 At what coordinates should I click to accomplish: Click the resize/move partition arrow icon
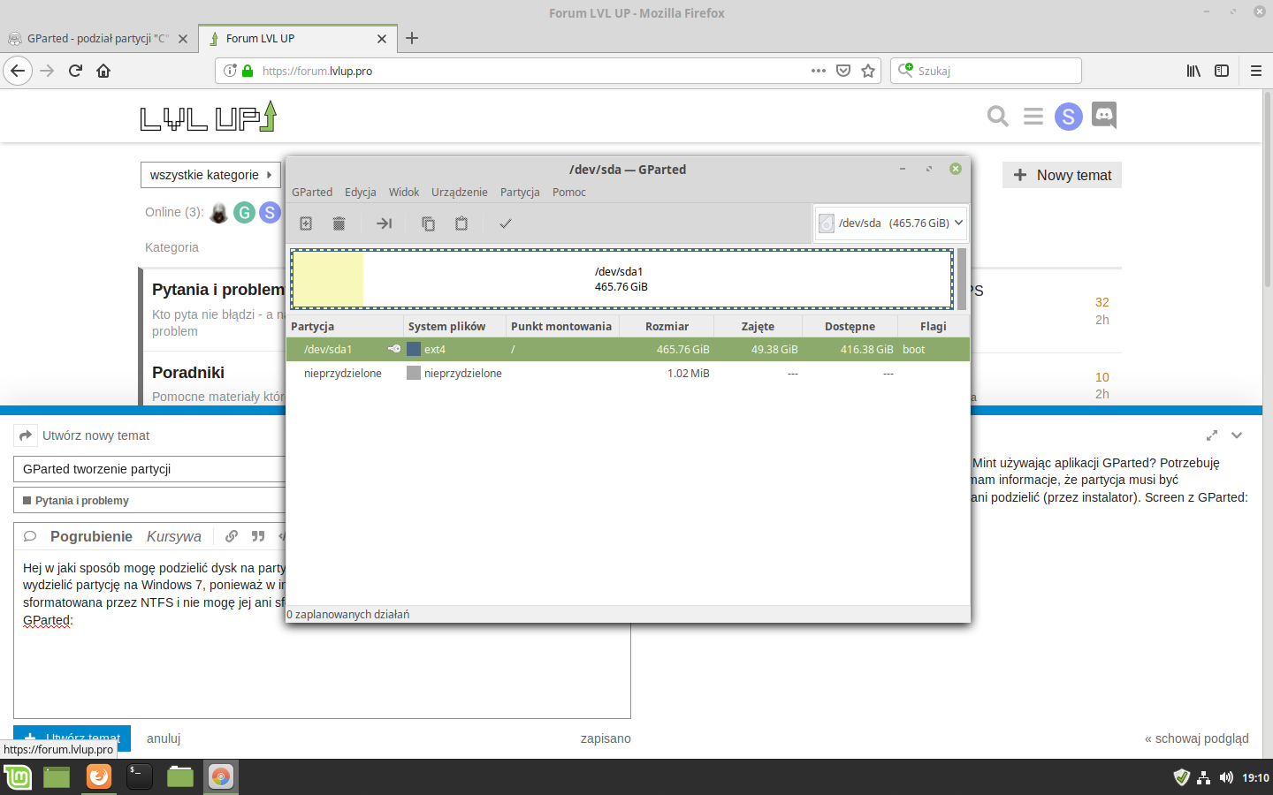point(384,223)
